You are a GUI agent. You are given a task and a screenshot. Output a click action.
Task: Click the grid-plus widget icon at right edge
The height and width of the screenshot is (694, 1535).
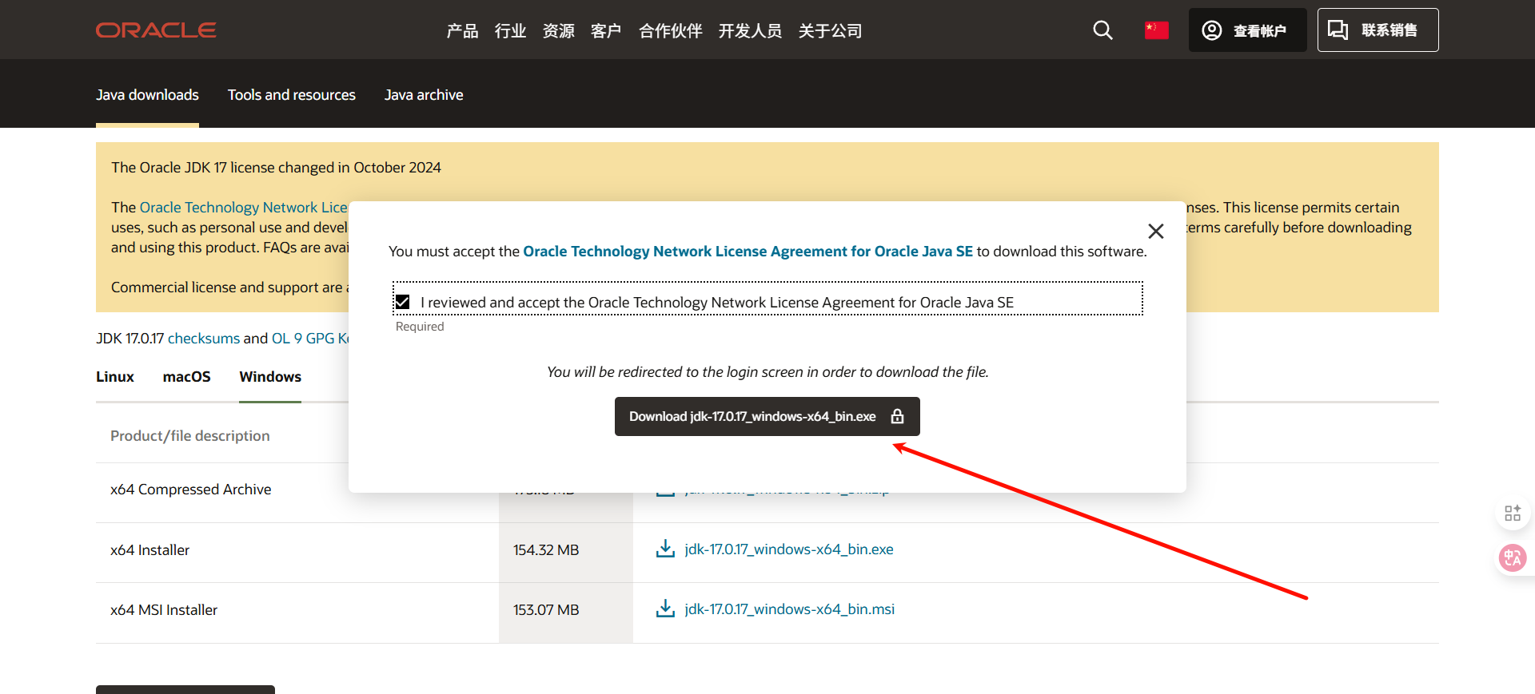[x=1512, y=513]
